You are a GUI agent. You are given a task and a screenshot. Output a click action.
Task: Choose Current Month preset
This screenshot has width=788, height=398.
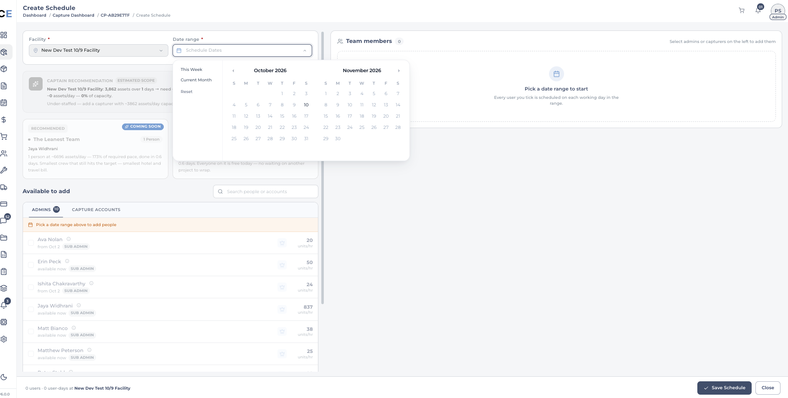196,80
